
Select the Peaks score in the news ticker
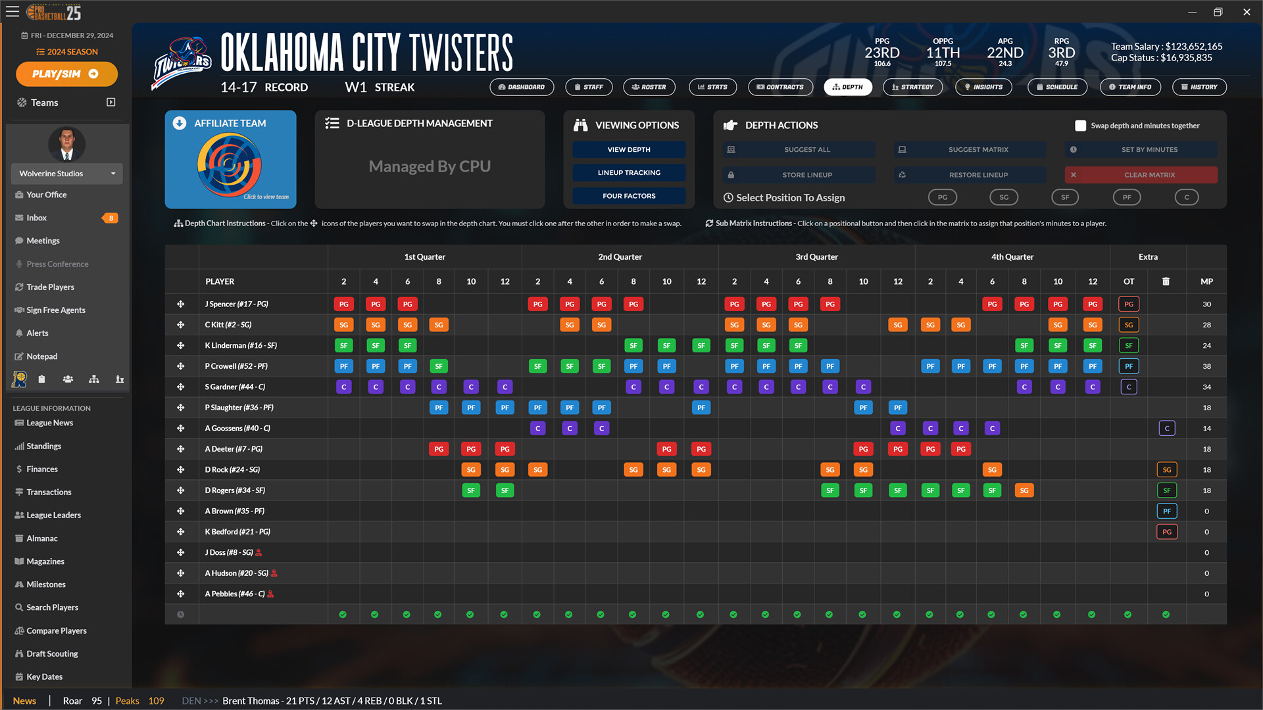(x=128, y=700)
